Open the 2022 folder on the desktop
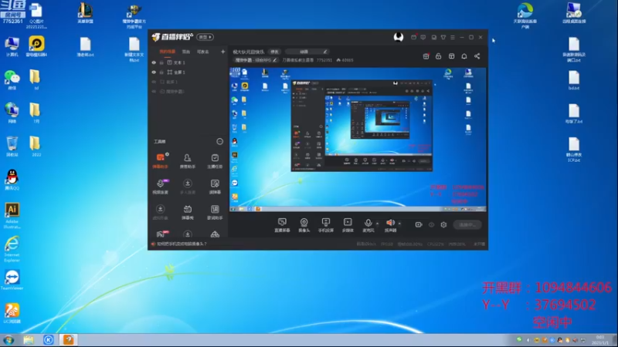The width and height of the screenshot is (618, 347). tap(36, 147)
